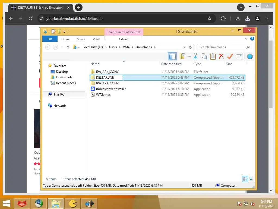Select the W7Games application file
The width and height of the screenshot is (278, 209).
click(167, 94)
